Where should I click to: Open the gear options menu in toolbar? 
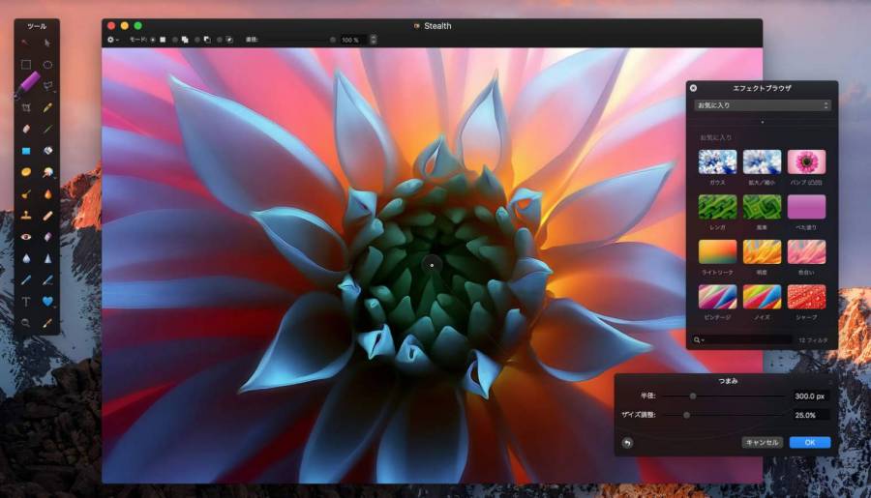(112, 40)
